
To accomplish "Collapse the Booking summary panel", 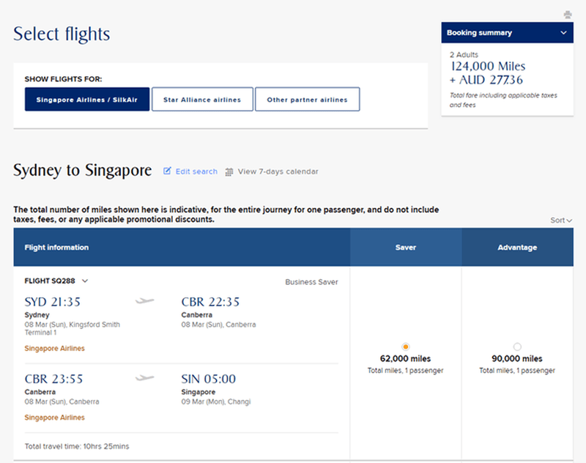I will [564, 32].
